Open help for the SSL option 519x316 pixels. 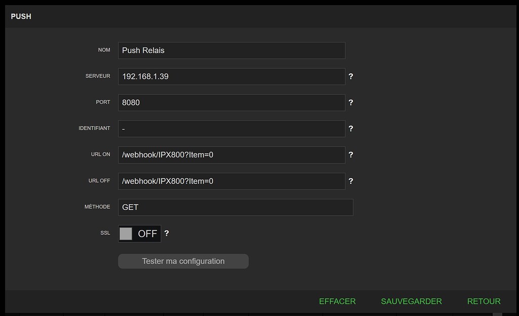click(x=167, y=233)
